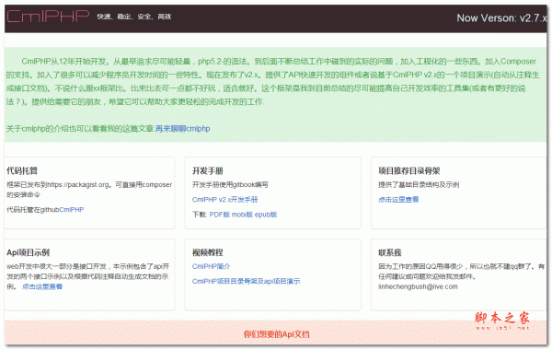Open the CmlPHP简介 video link
This screenshot has width=552, height=350.
pyautogui.click(x=212, y=266)
